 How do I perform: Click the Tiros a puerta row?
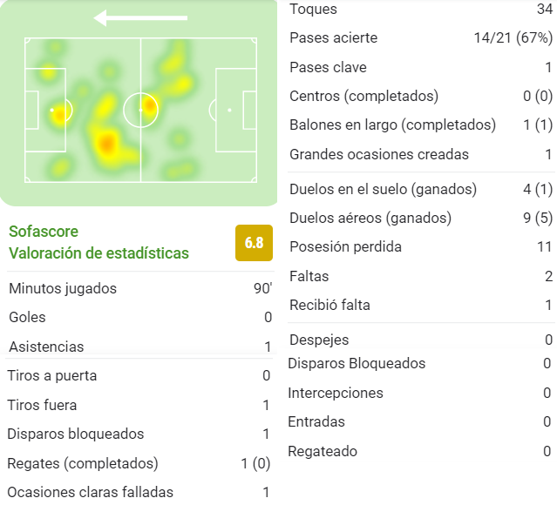tap(139, 375)
